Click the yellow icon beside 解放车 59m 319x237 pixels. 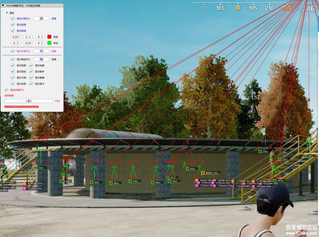point(203,173)
